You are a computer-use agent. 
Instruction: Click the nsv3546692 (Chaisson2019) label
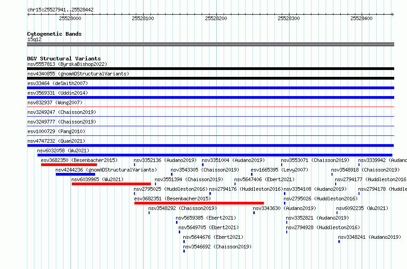coord(217,247)
